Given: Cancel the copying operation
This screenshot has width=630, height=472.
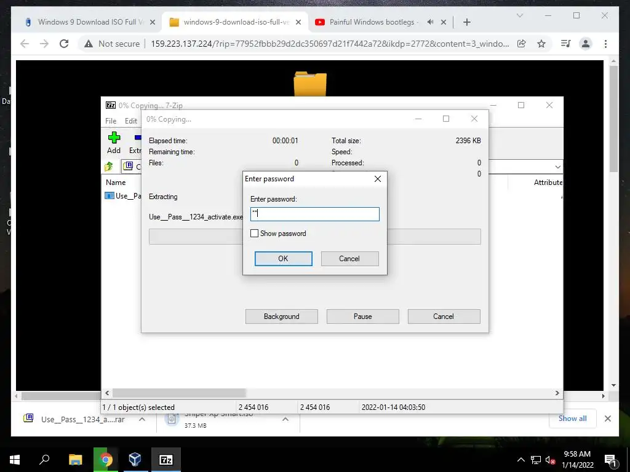Looking at the screenshot, I should [444, 317].
